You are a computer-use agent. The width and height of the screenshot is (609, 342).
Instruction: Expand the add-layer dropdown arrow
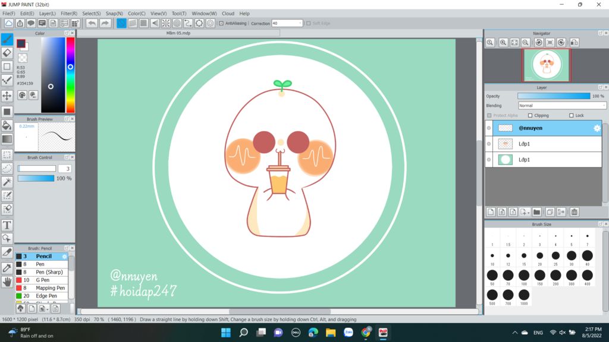529,213
